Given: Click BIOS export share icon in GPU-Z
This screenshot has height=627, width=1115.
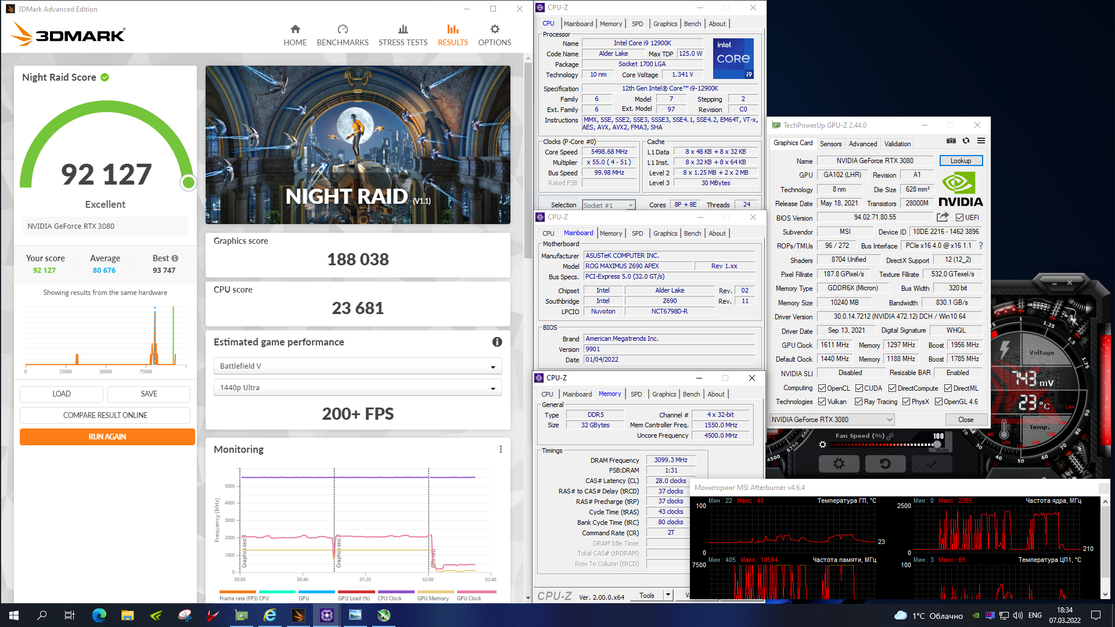Looking at the screenshot, I should pos(943,217).
